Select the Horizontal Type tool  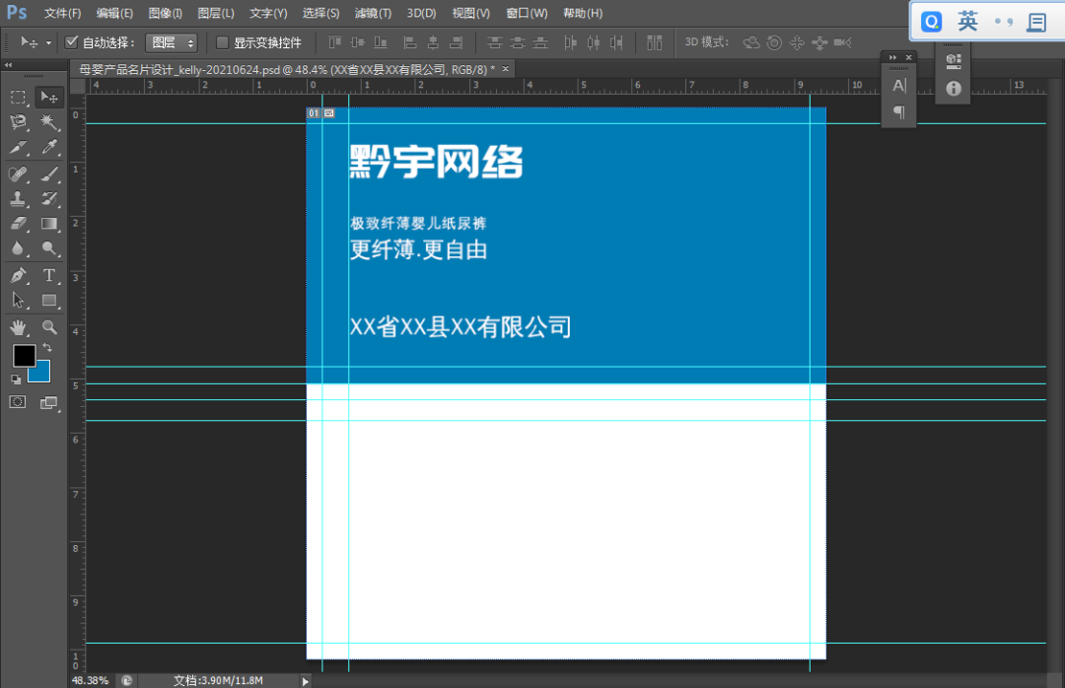pyautogui.click(x=50, y=276)
